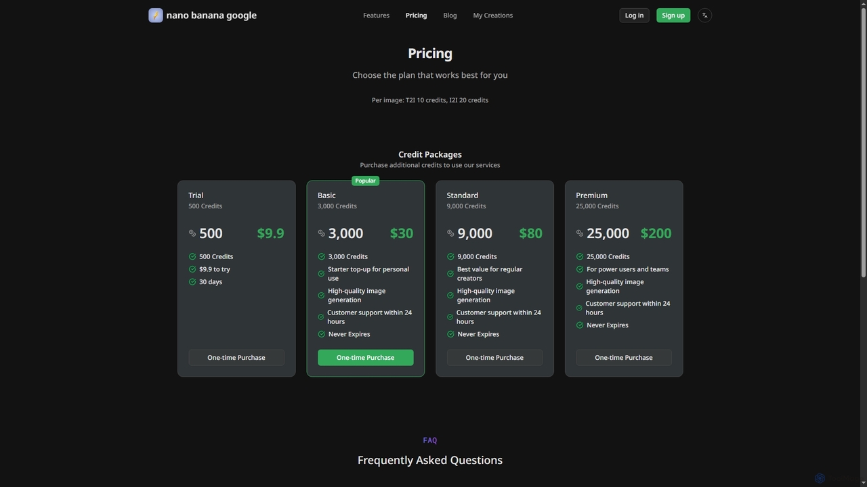Click the language switcher icon in header
Viewport: 867px width, 487px height.
pos(704,15)
